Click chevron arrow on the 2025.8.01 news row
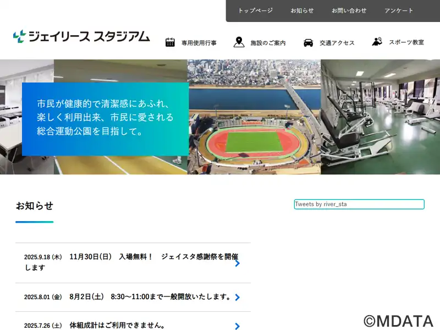 pos(238,297)
